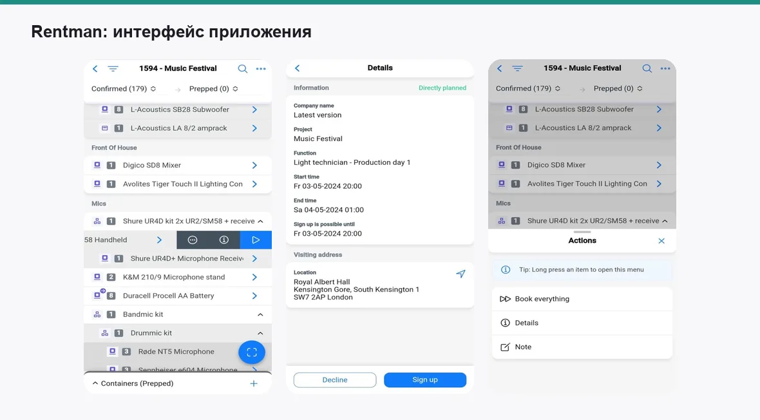Select Book everything action
This screenshot has height=420, width=760.
[582, 299]
